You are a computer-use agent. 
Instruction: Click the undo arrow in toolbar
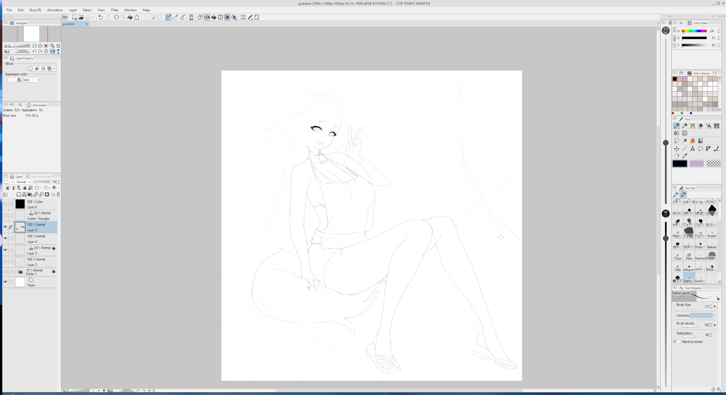101,17
